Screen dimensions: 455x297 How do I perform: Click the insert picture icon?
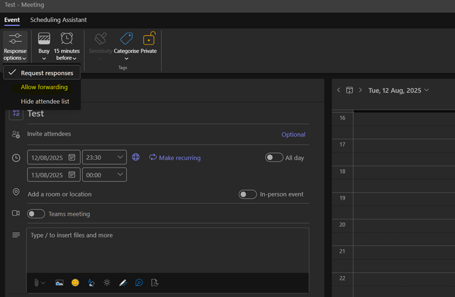point(59,282)
